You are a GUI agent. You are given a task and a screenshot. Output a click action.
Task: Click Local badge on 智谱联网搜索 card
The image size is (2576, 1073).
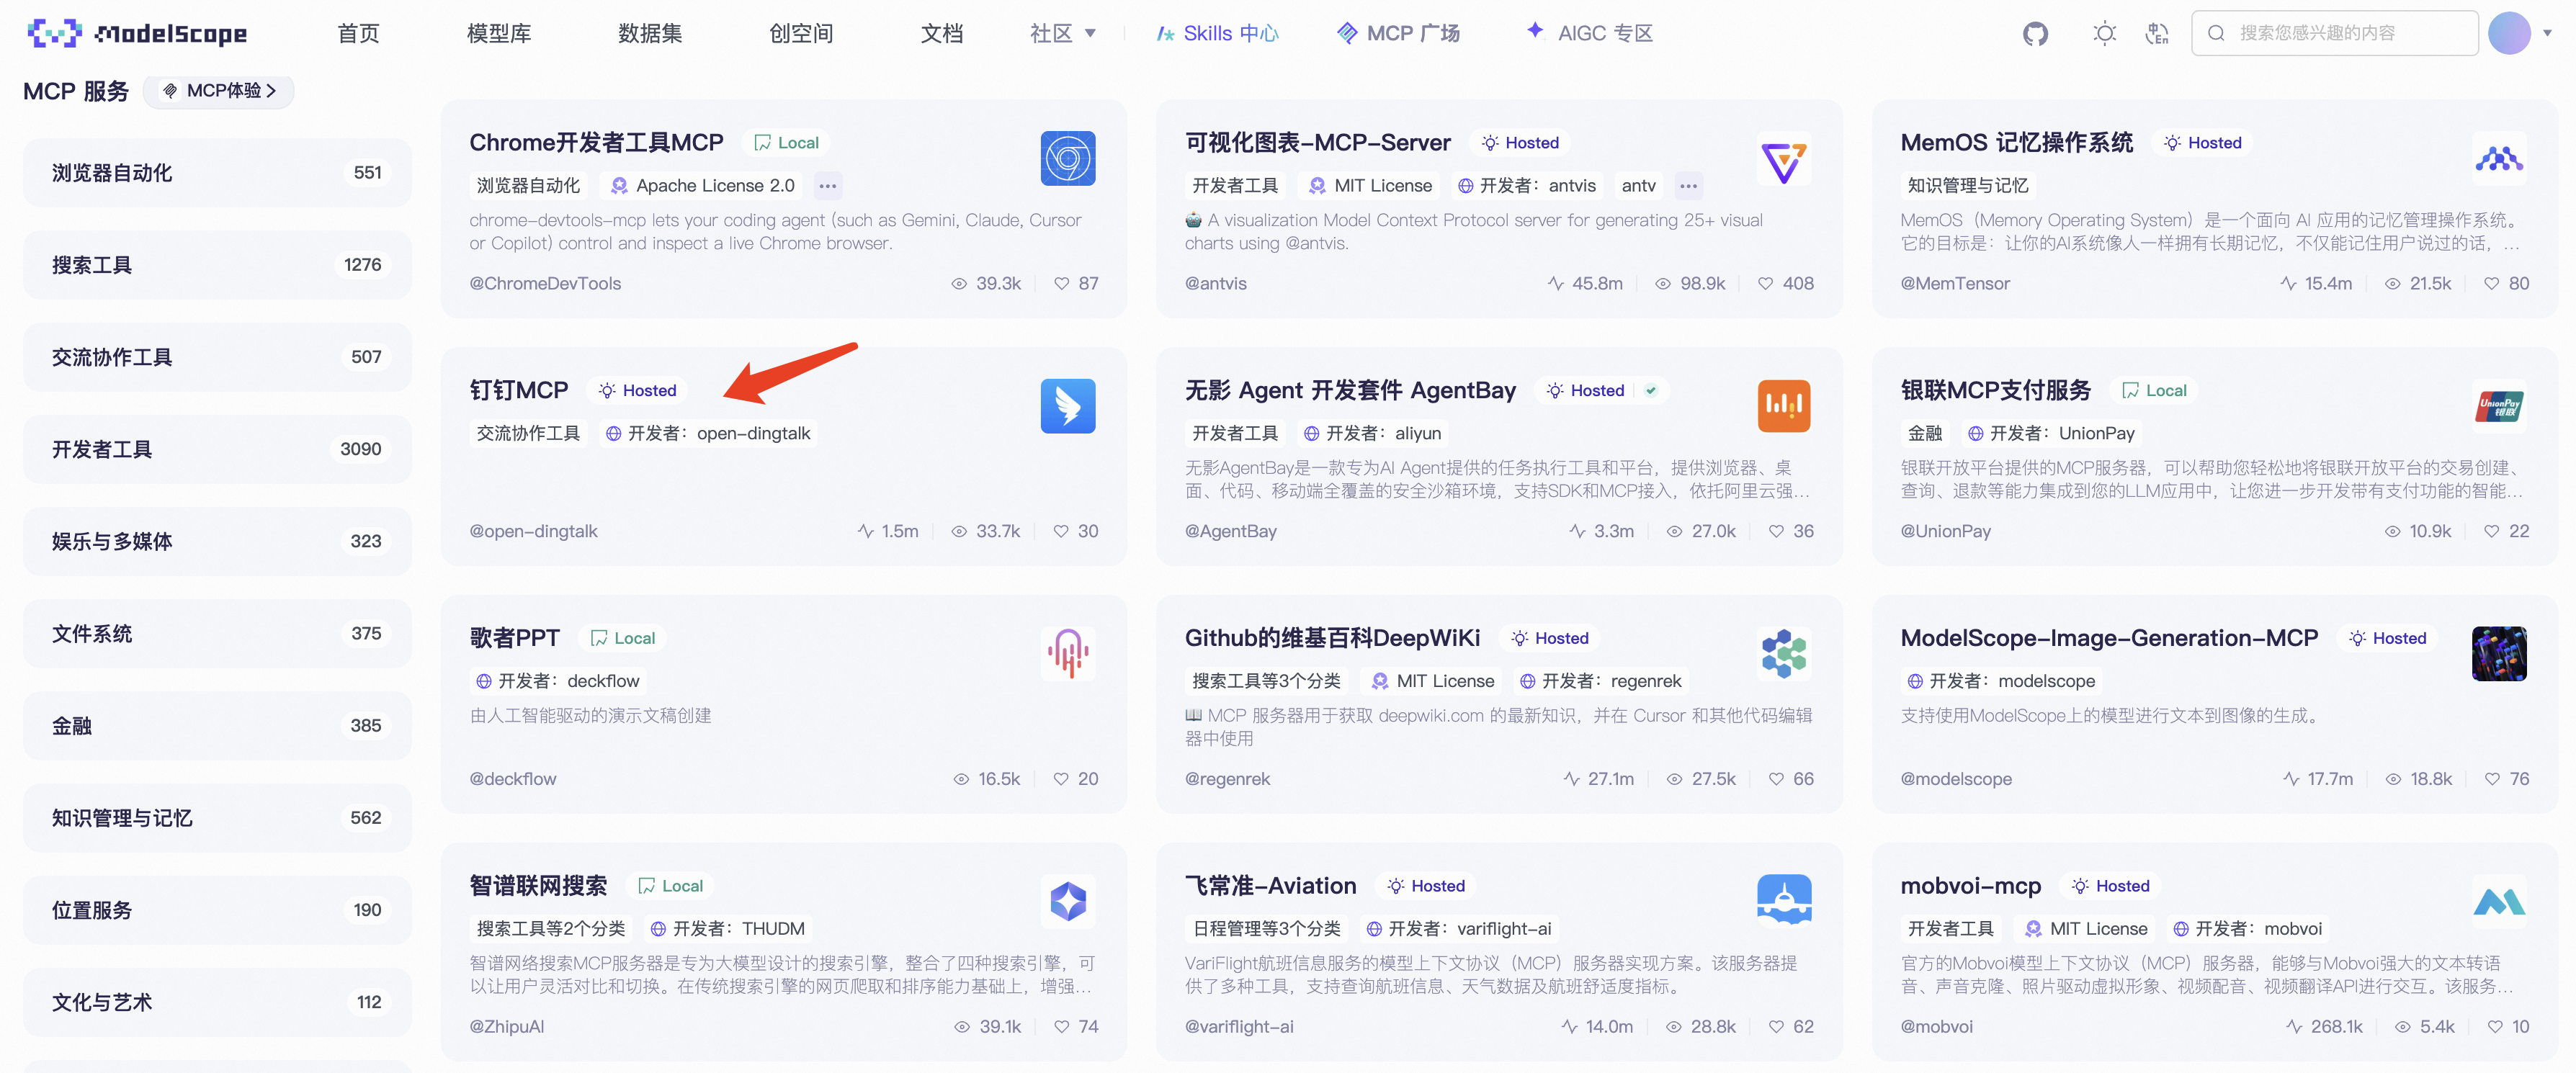click(671, 886)
